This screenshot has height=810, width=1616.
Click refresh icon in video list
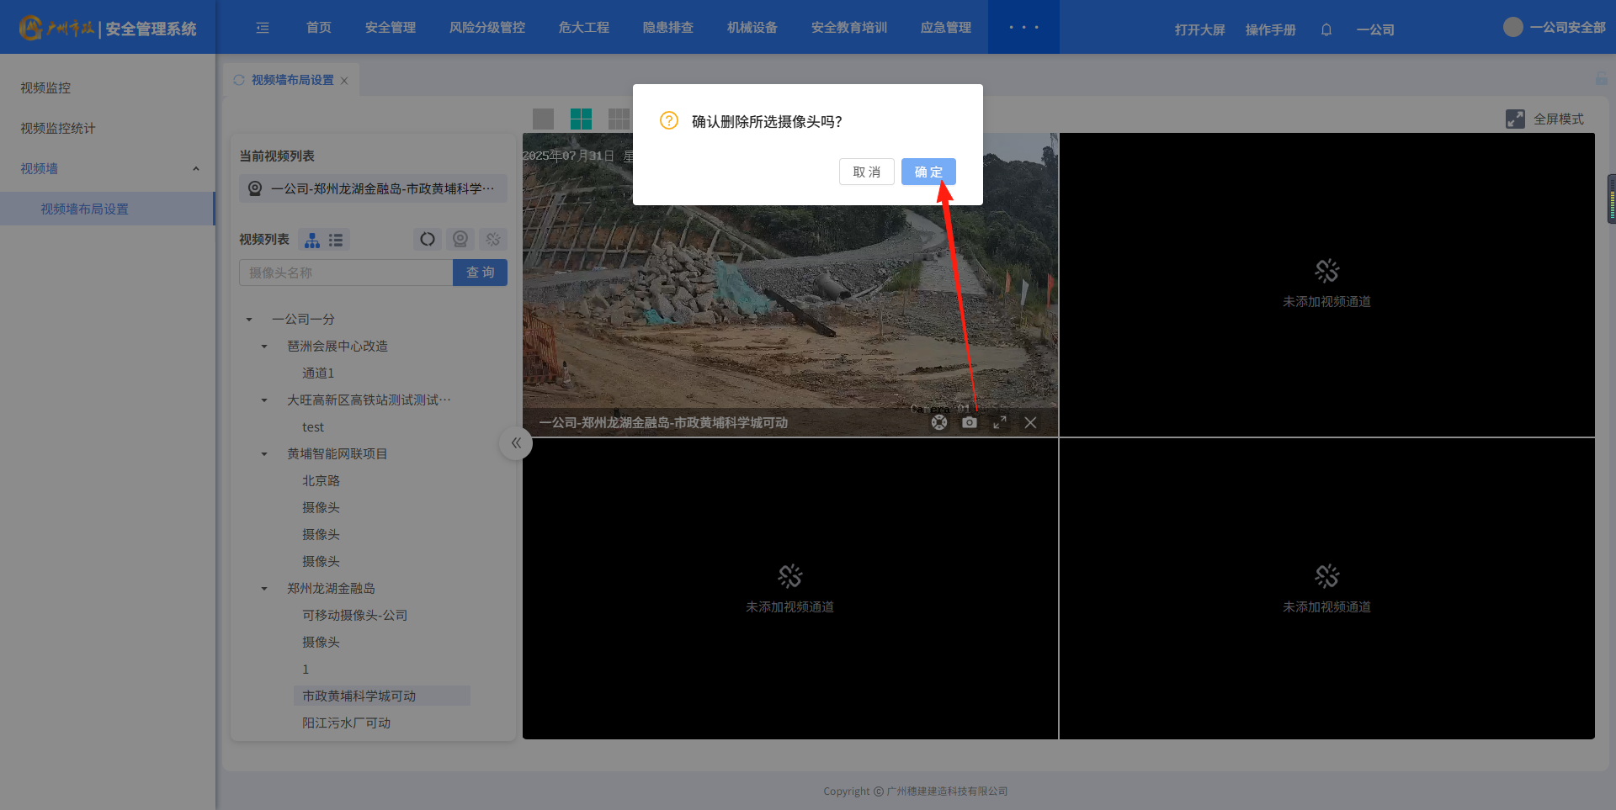click(428, 240)
